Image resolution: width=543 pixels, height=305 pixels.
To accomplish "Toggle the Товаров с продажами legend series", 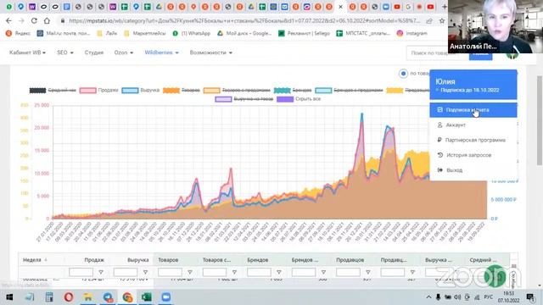I will (237, 91).
